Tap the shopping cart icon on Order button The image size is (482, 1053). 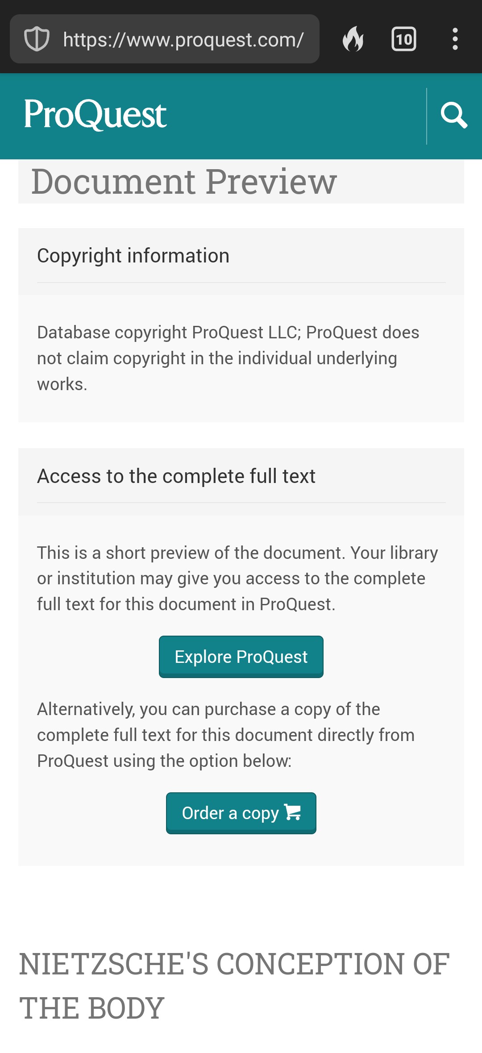(x=293, y=812)
